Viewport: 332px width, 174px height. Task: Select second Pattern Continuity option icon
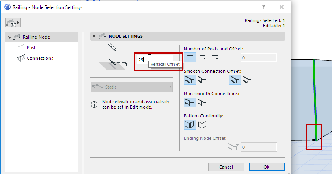click(x=202, y=125)
